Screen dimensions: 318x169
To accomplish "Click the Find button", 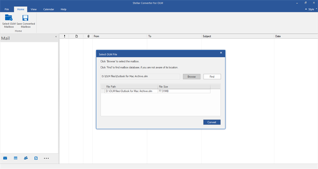I will coord(212,76).
